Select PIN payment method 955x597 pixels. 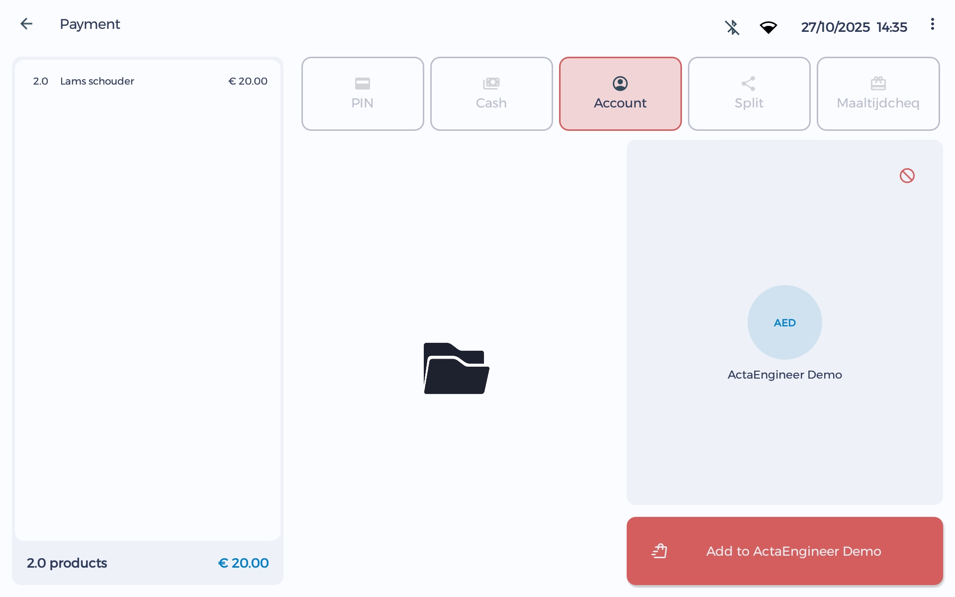pos(363,94)
